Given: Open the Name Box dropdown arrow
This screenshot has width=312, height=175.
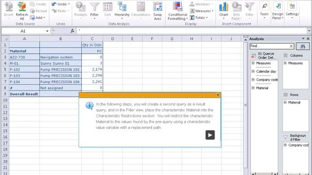Looking at the screenshot, I should click(x=47, y=31).
